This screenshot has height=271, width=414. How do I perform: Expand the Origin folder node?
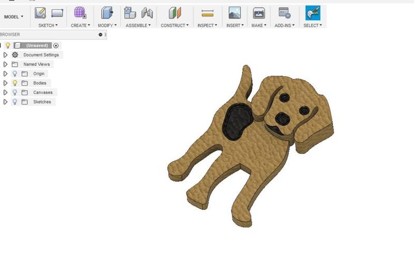(5, 74)
